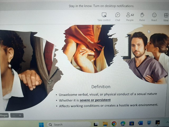This screenshot has width=169, height=127.
Task: Raise your hand in the meeting
Action: click(142, 15)
